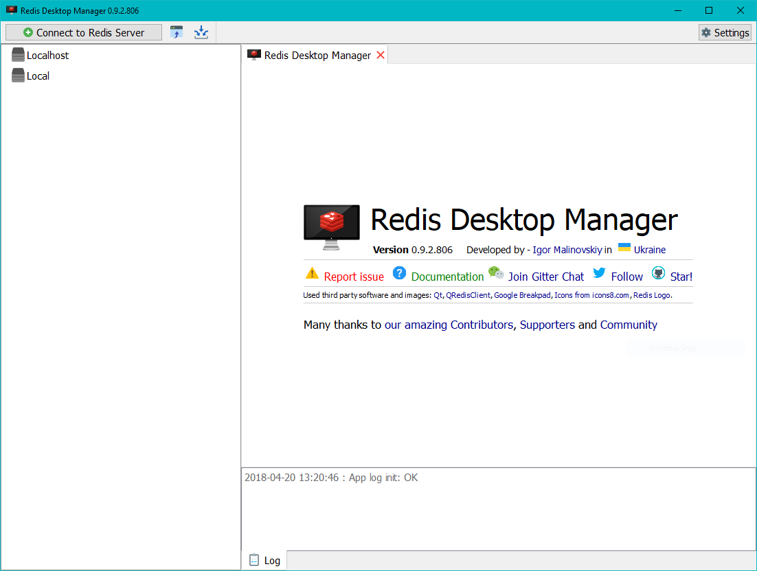The width and height of the screenshot is (757, 571).
Task: Click the Report issue warning icon
Action: click(311, 273)
